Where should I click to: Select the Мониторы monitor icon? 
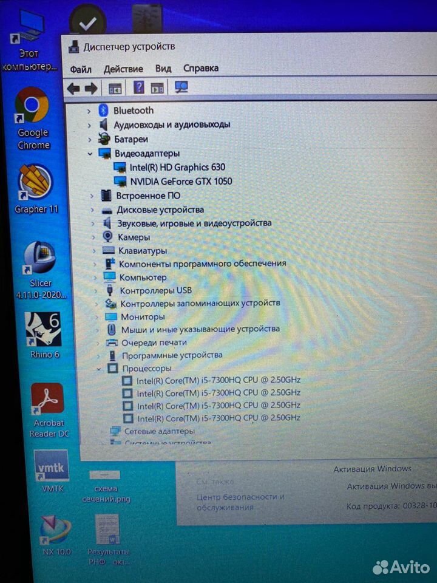(111, 317)
